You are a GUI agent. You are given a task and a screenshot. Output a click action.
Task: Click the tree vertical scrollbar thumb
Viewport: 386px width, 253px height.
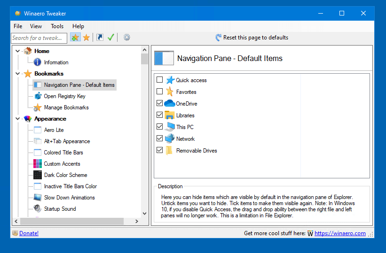click(x=144, y=59)
